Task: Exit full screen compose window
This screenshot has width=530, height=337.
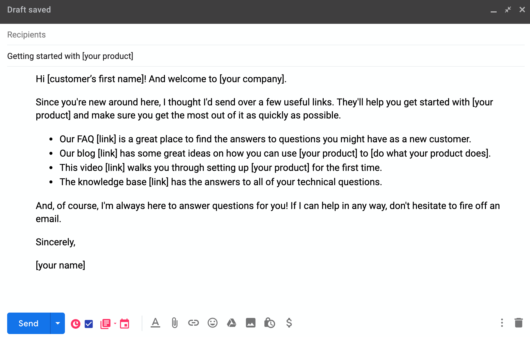Action: click(x=508, y=10)
